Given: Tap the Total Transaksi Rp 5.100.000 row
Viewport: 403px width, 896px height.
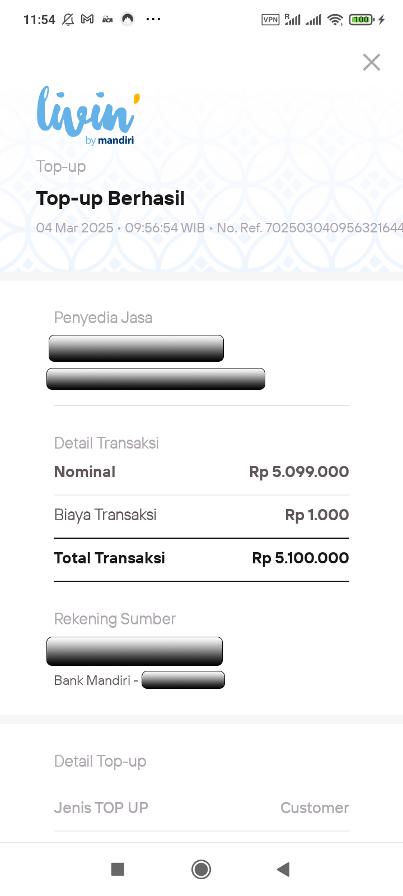Looking at the screenshot, I should click(x=201, y=558).
